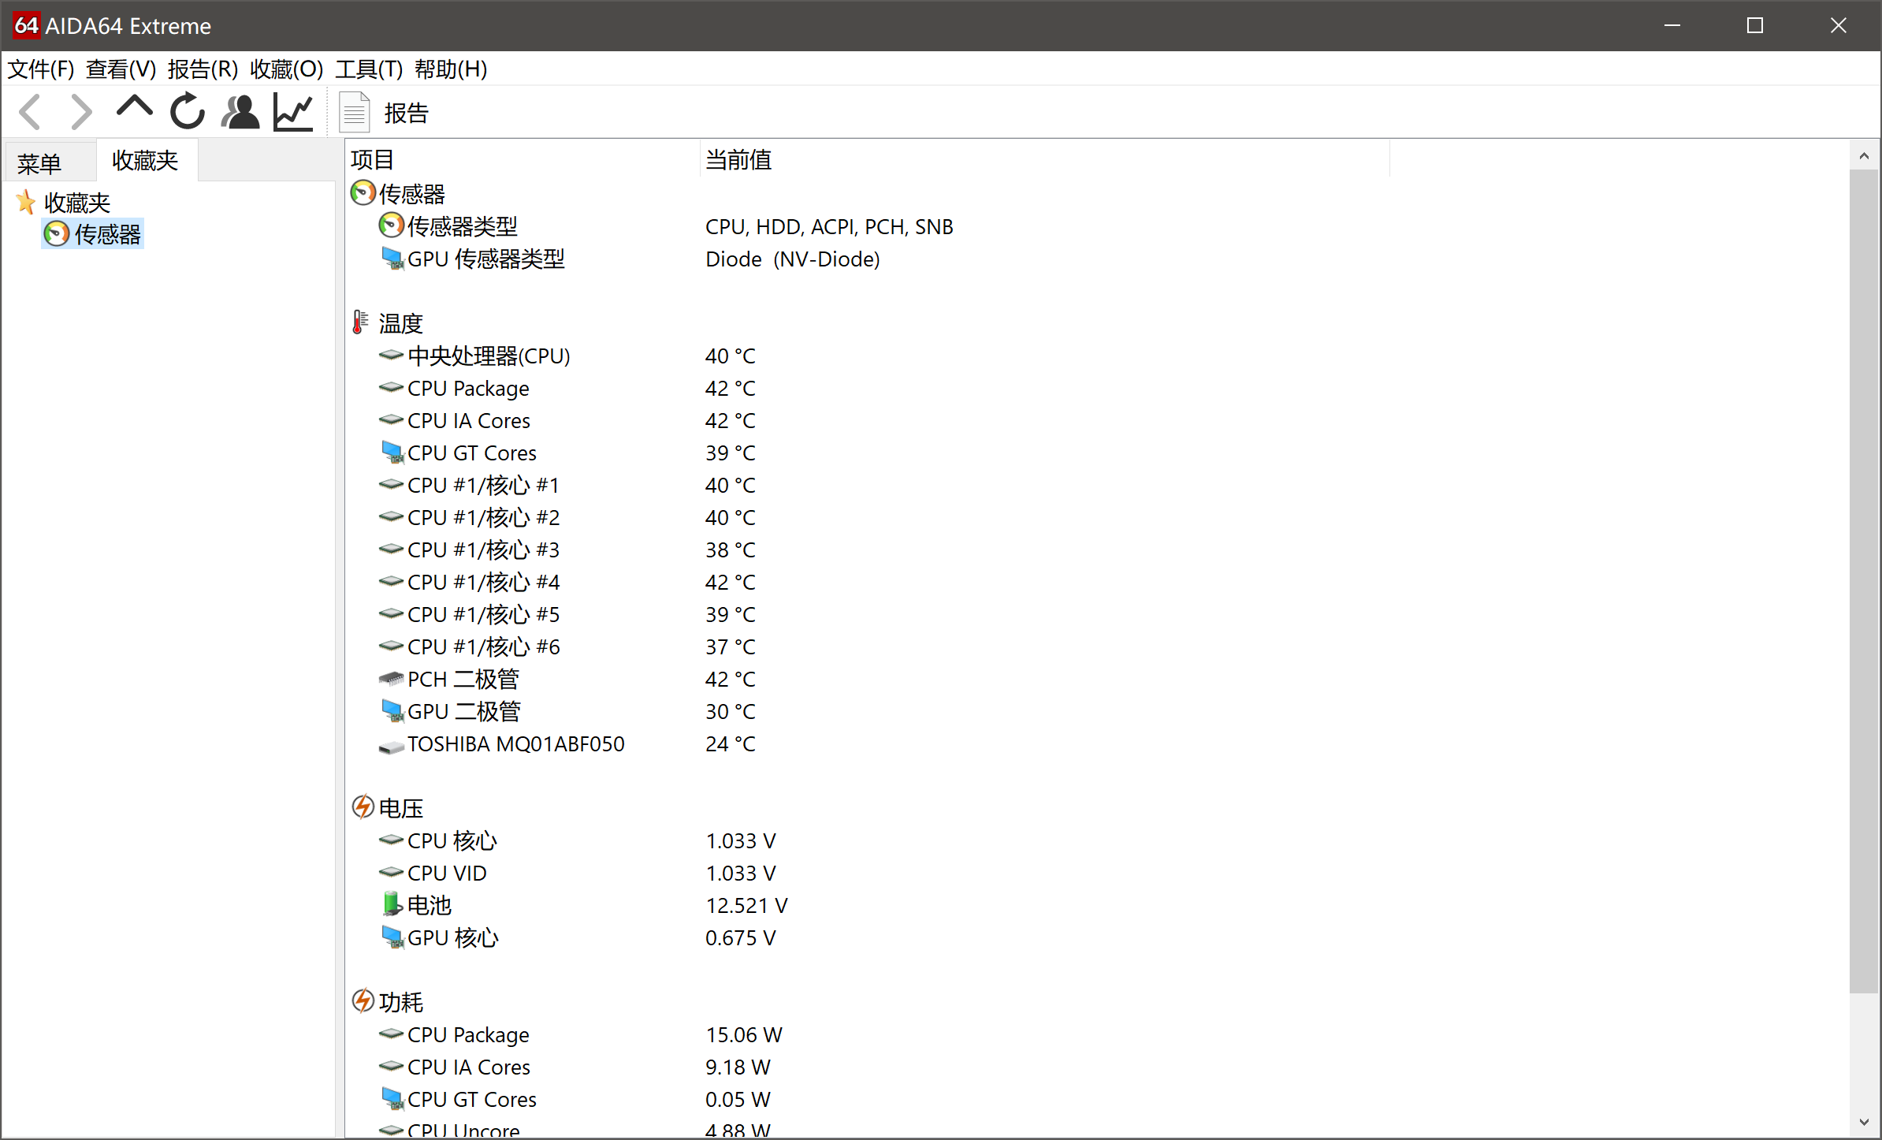Click CPU, HDD, ACPI, PCH, SNB value
The height and width of the screenshot is (1140, 1882).
coord(829,227)
